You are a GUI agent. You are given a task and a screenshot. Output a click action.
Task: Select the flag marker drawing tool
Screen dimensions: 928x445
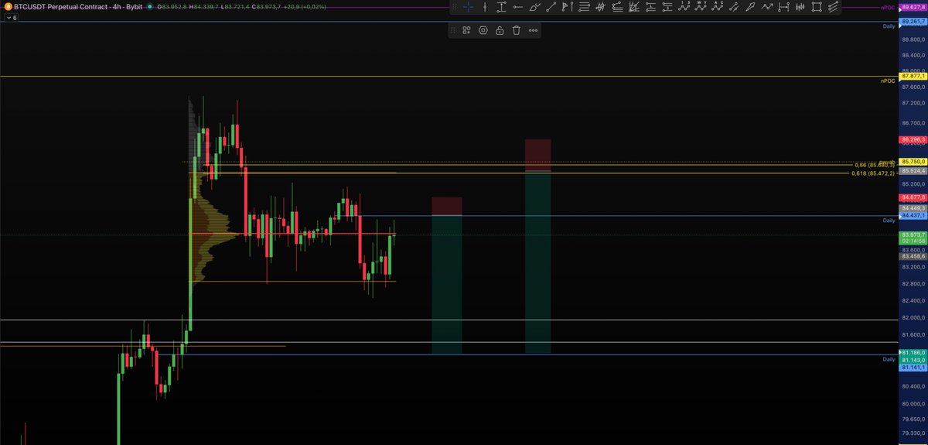(567, 7)
